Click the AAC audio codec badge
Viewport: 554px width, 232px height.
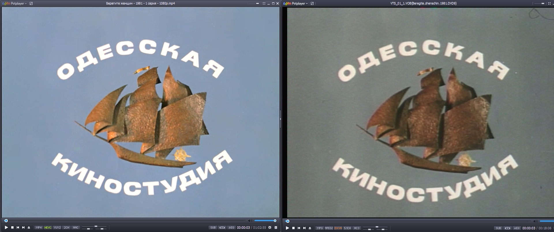click(76, 227)
